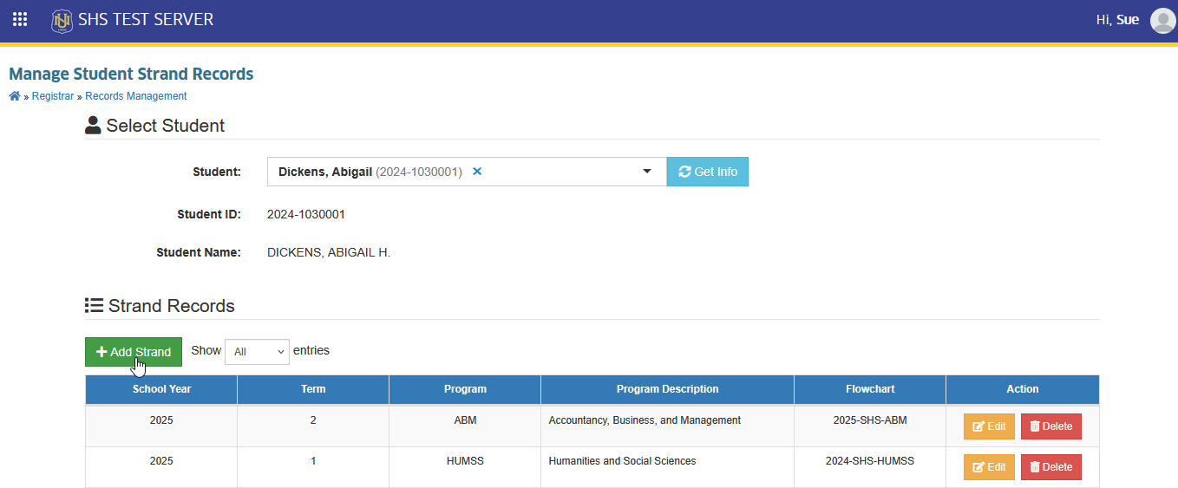Screen dimensions: 1178x488
Task: Click 'Humanities and Social Sciences' description
Action: (622, 461)
